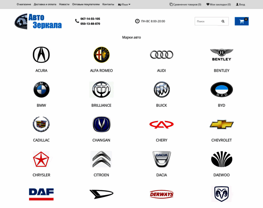Open Оптовым покупателям menu item
The height and width of the screenshot is (208, 263).
(86, 5)
